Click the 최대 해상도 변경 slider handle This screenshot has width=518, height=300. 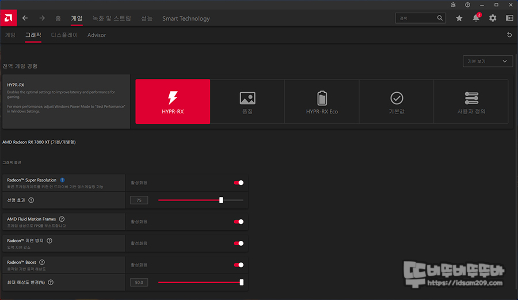242,283
